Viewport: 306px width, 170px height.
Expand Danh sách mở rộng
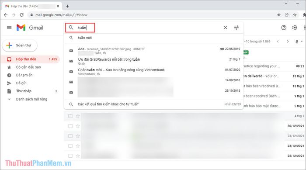[x=31, y=99]
